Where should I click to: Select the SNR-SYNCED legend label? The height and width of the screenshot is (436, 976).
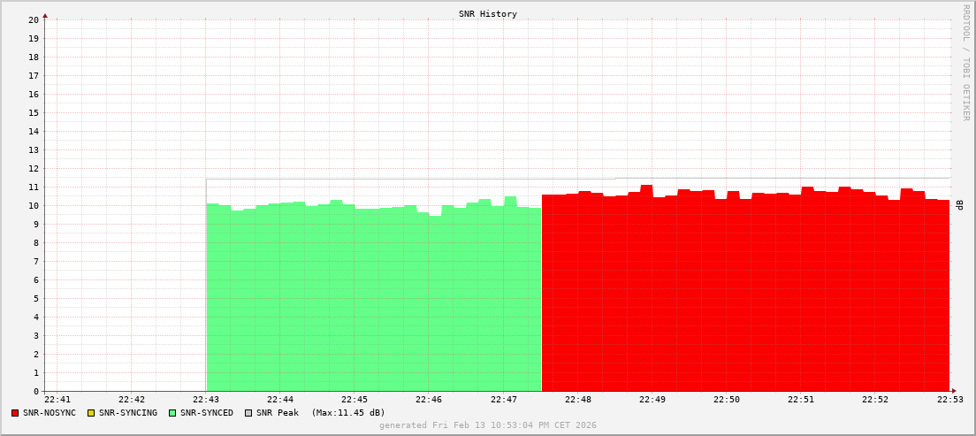[207, 413]
